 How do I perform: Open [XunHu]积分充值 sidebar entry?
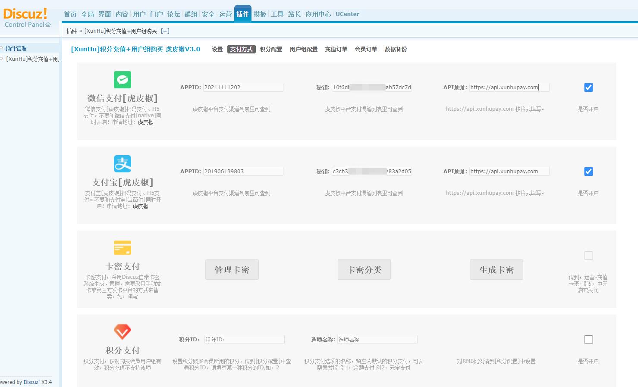(32, 59)
